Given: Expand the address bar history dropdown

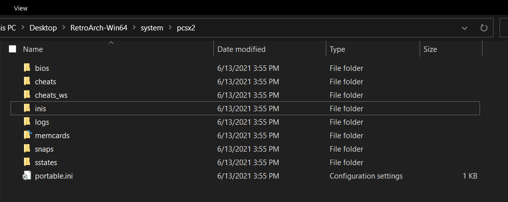Looking at the screenshot, I should tap(464, 28).
